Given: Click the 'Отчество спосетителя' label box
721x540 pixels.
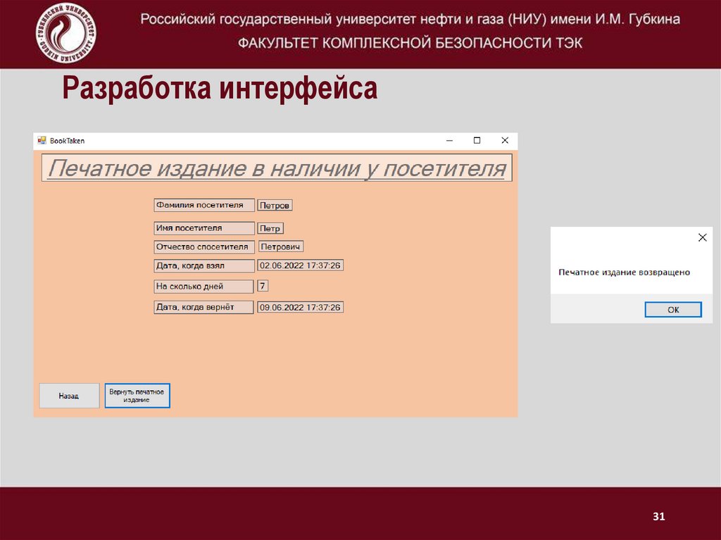Looking at the screenshot, I should (204, 246).
